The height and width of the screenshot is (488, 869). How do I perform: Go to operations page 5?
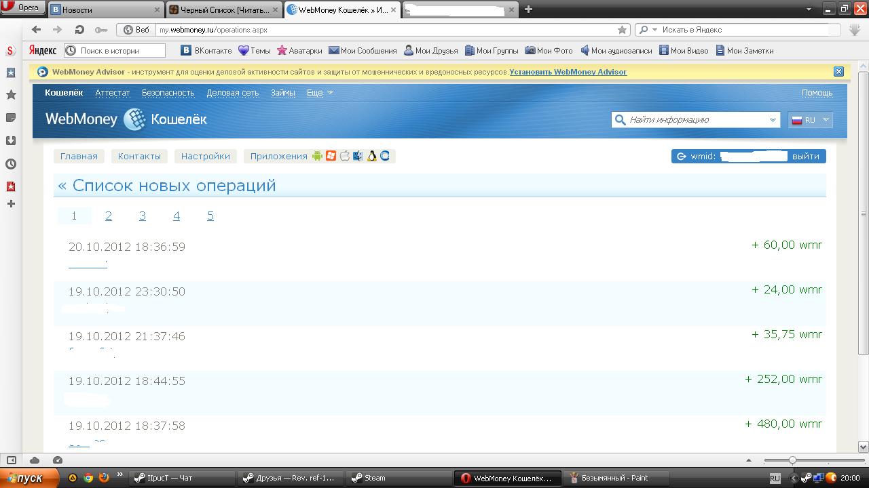[210, 216]
